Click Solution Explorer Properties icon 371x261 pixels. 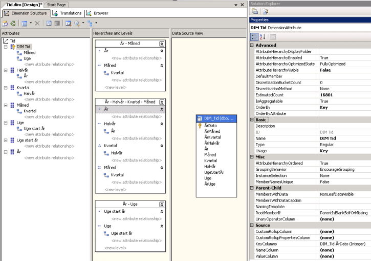(x=255, y=11)
